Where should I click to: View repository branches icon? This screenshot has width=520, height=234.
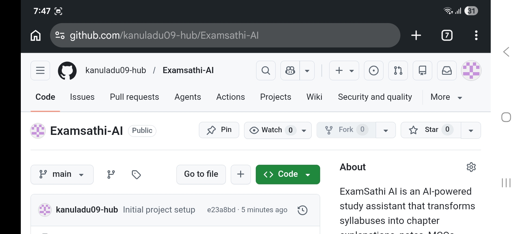coord(111,175)
